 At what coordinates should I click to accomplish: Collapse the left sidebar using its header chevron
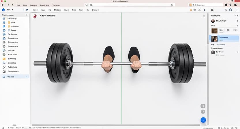(27, 15)
